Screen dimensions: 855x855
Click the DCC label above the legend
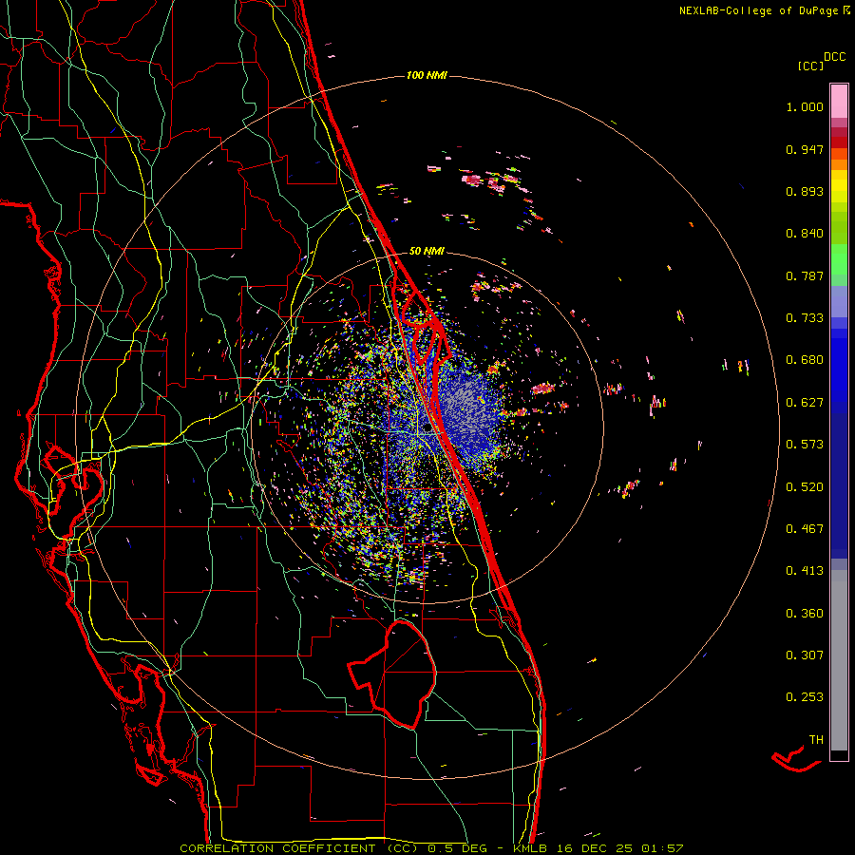tap(834, 57)
